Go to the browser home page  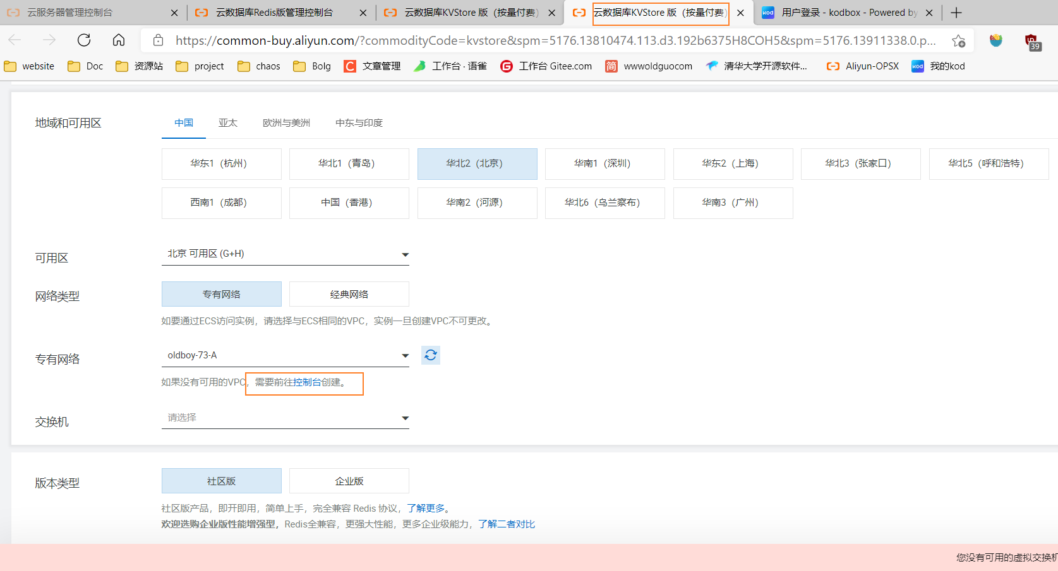coord(119,40)
